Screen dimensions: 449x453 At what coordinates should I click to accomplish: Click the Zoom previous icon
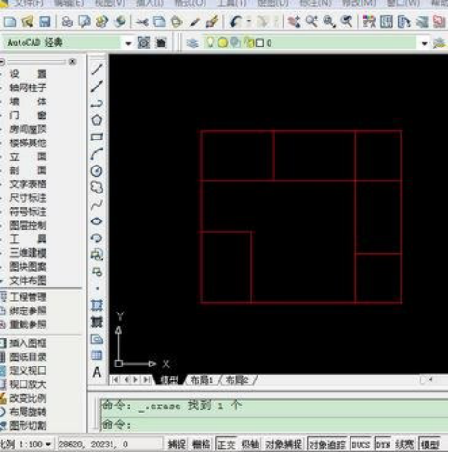click(x=347, y=21)
